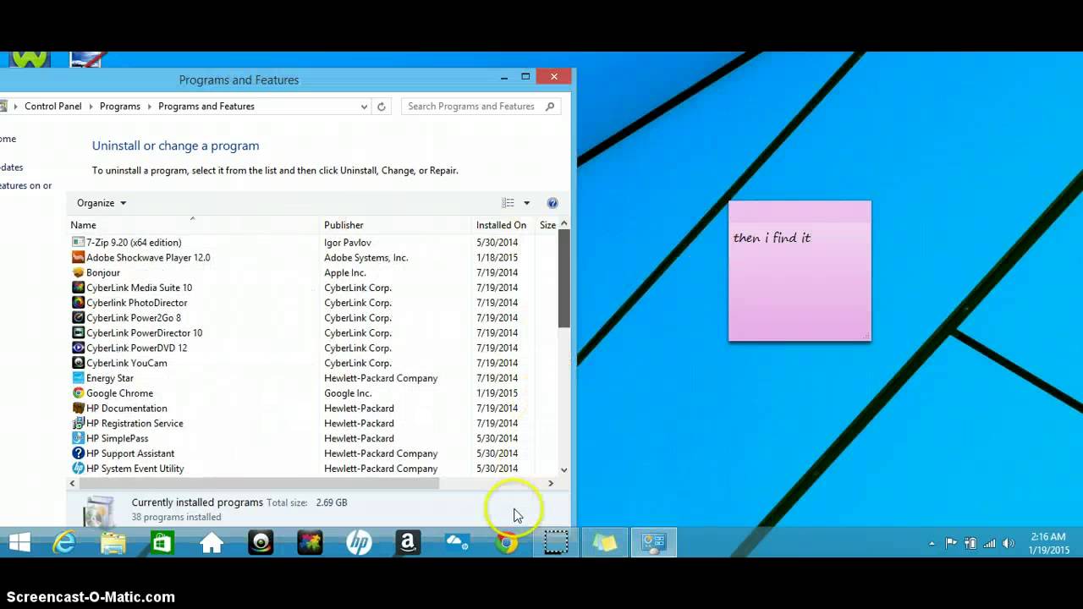Screen dimensions: 1083x609
Task: Click the 7-Zip program icon
Action: click(78, 243)
